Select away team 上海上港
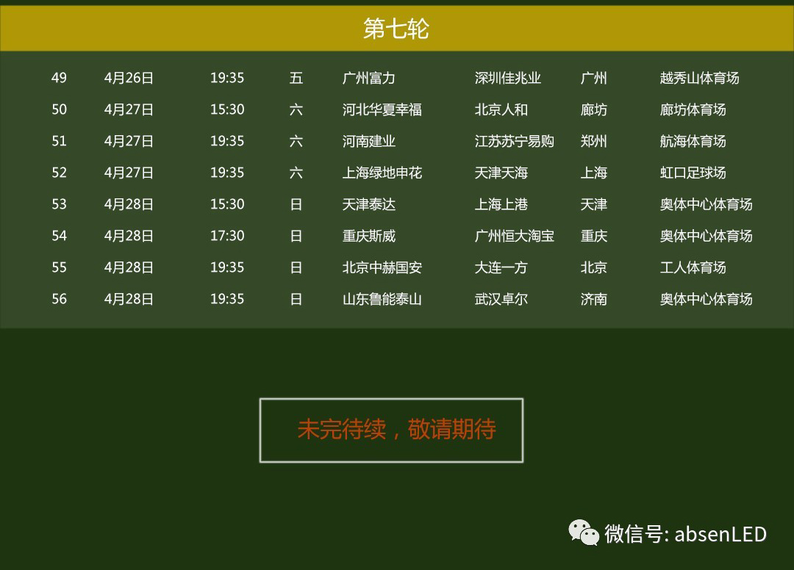 (x=501, y=204)
